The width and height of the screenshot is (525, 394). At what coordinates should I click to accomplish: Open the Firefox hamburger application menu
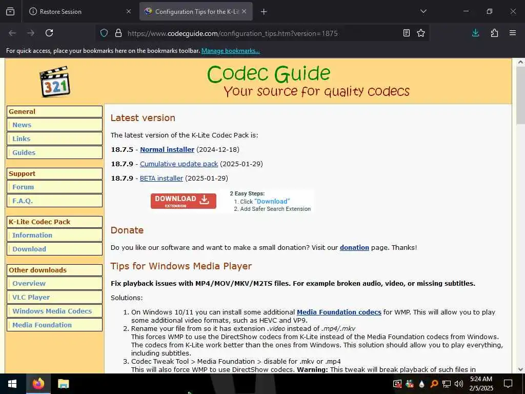[513, 33]
